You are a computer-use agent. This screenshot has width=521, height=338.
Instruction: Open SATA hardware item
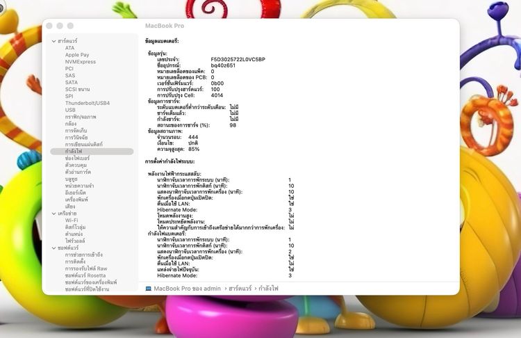[x=72, y=82]
